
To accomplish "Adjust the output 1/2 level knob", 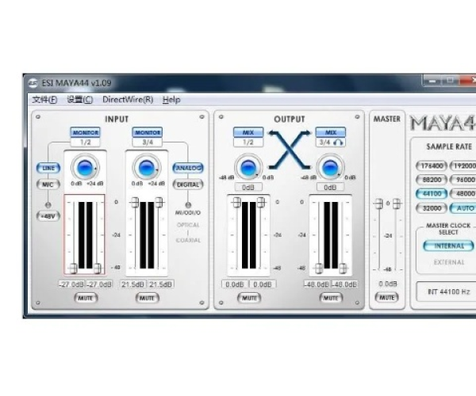I will pyautogui.click(x=248, y=167).
